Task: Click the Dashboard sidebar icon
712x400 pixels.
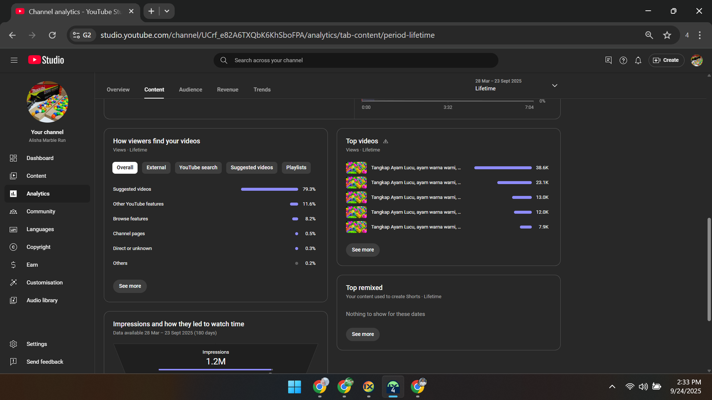Action: [13, 158]
